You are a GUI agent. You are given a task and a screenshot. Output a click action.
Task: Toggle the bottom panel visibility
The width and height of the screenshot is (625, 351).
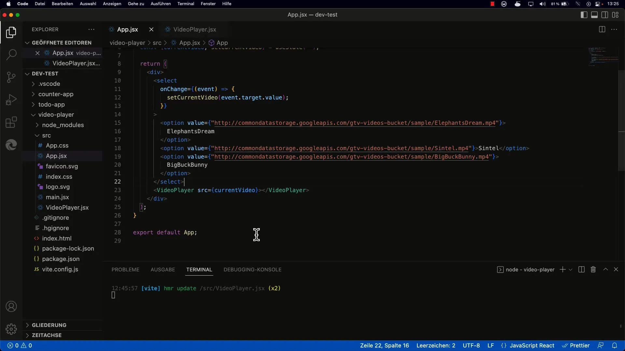[x=594, y=15]
